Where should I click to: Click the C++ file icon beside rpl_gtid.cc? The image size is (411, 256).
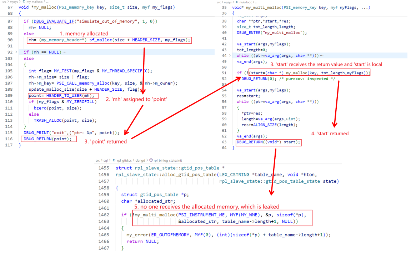114,161
